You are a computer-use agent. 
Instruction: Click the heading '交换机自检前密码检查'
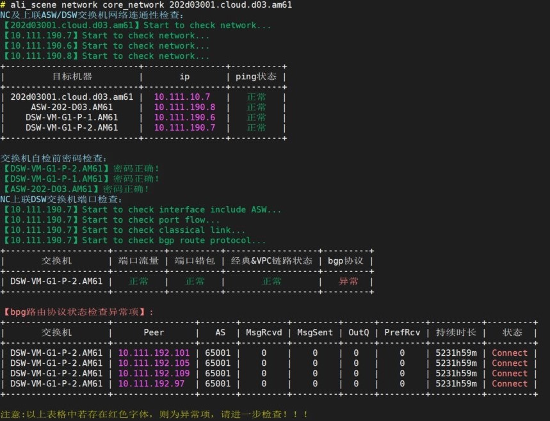coord(53,159)
